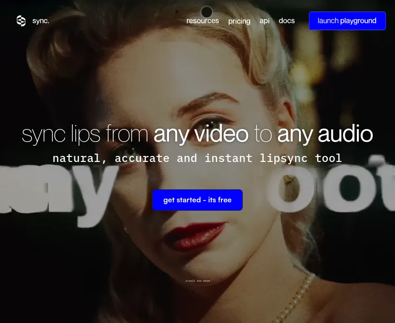Switch to the pricing tab

pos(239,21)
